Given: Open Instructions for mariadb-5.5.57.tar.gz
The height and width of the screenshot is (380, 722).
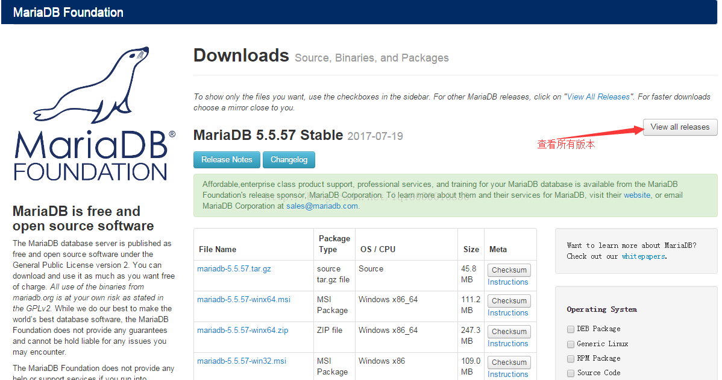Looking at the screenshot, I should [x=508, y=282].
